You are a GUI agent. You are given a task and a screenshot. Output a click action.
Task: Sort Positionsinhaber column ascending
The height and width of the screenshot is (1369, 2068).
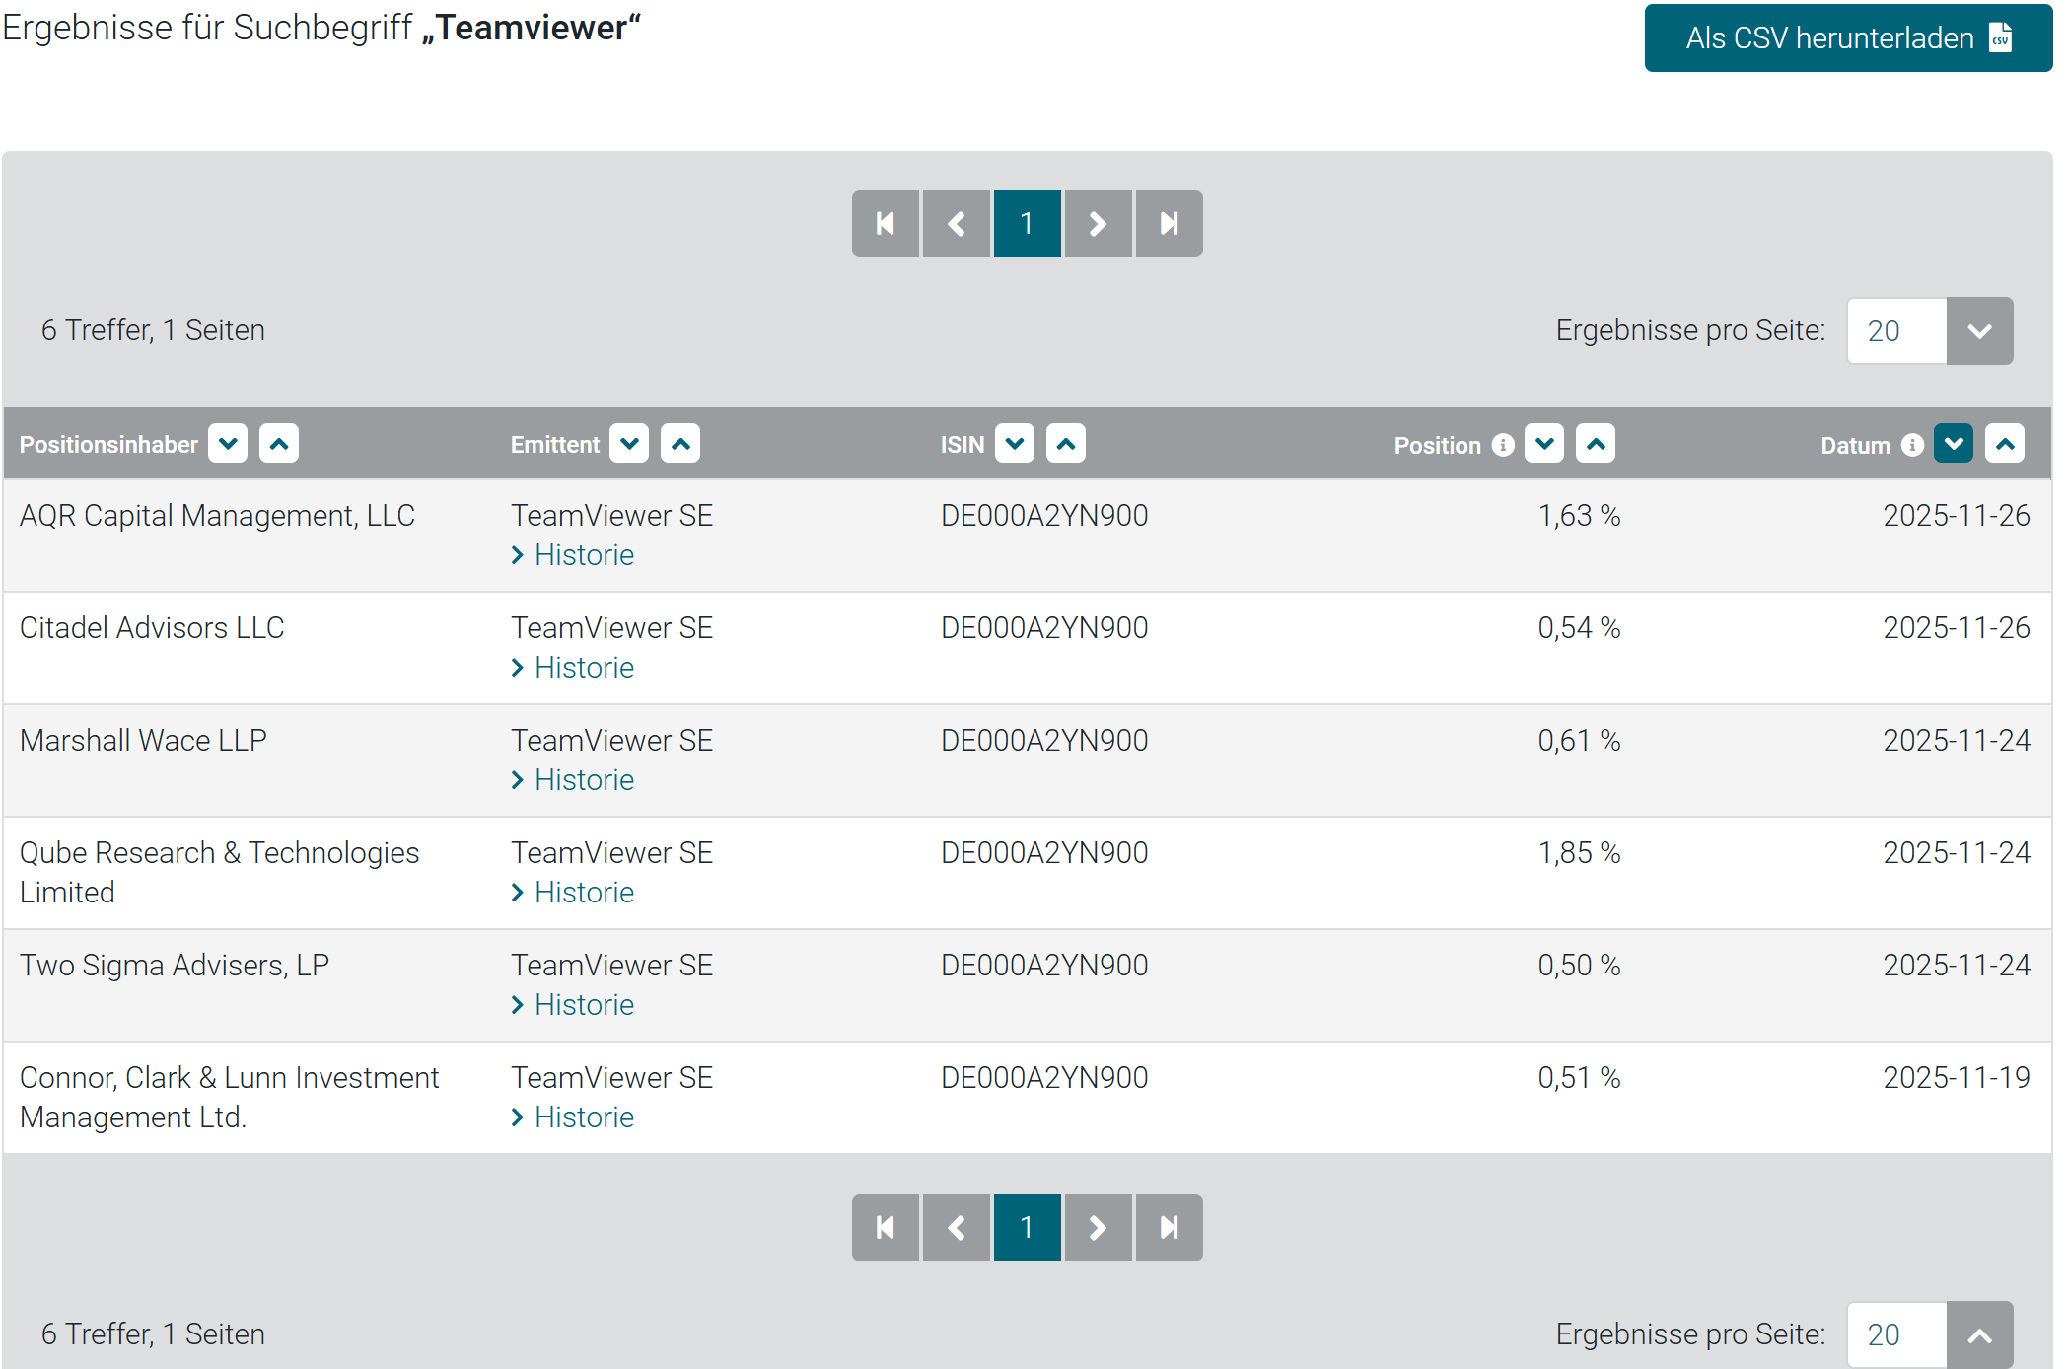click(279, 444)
